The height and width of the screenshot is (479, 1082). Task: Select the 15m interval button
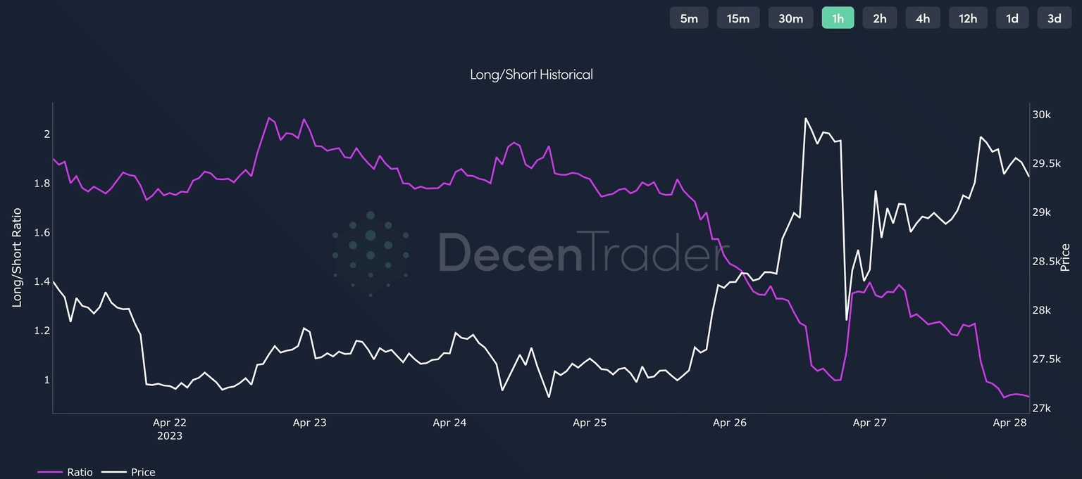point(738,18)
